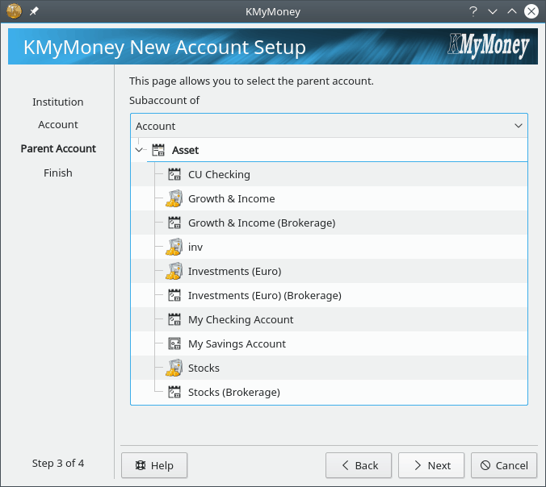Select the Stocks account row

tap(329, 368)
